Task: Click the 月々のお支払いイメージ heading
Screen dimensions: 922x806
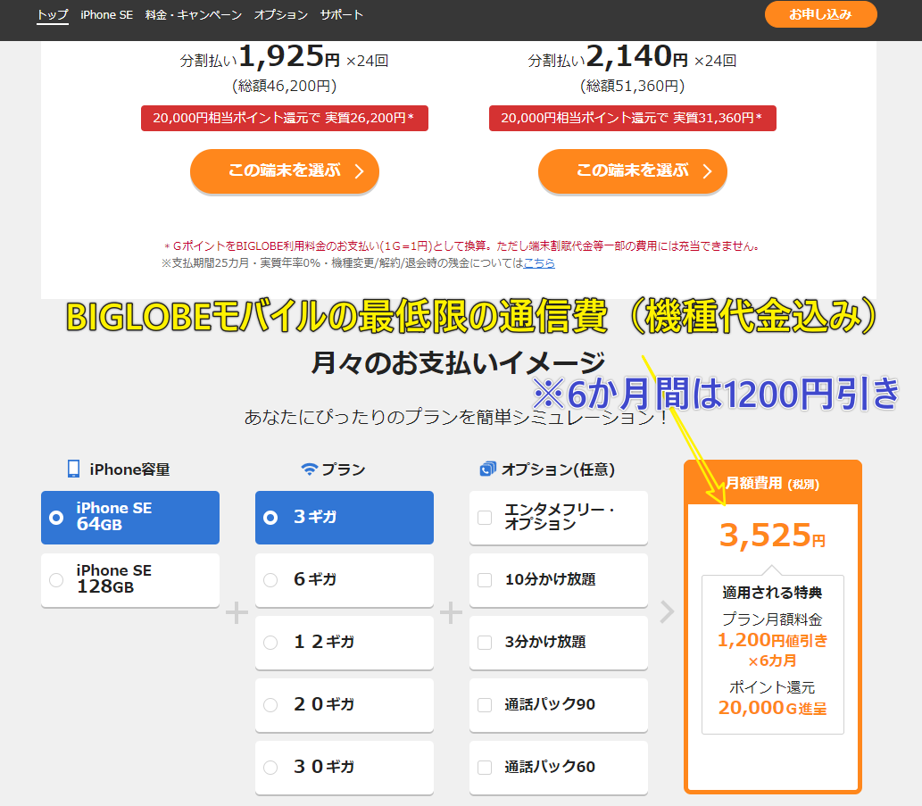Action: tap(459, 362)
